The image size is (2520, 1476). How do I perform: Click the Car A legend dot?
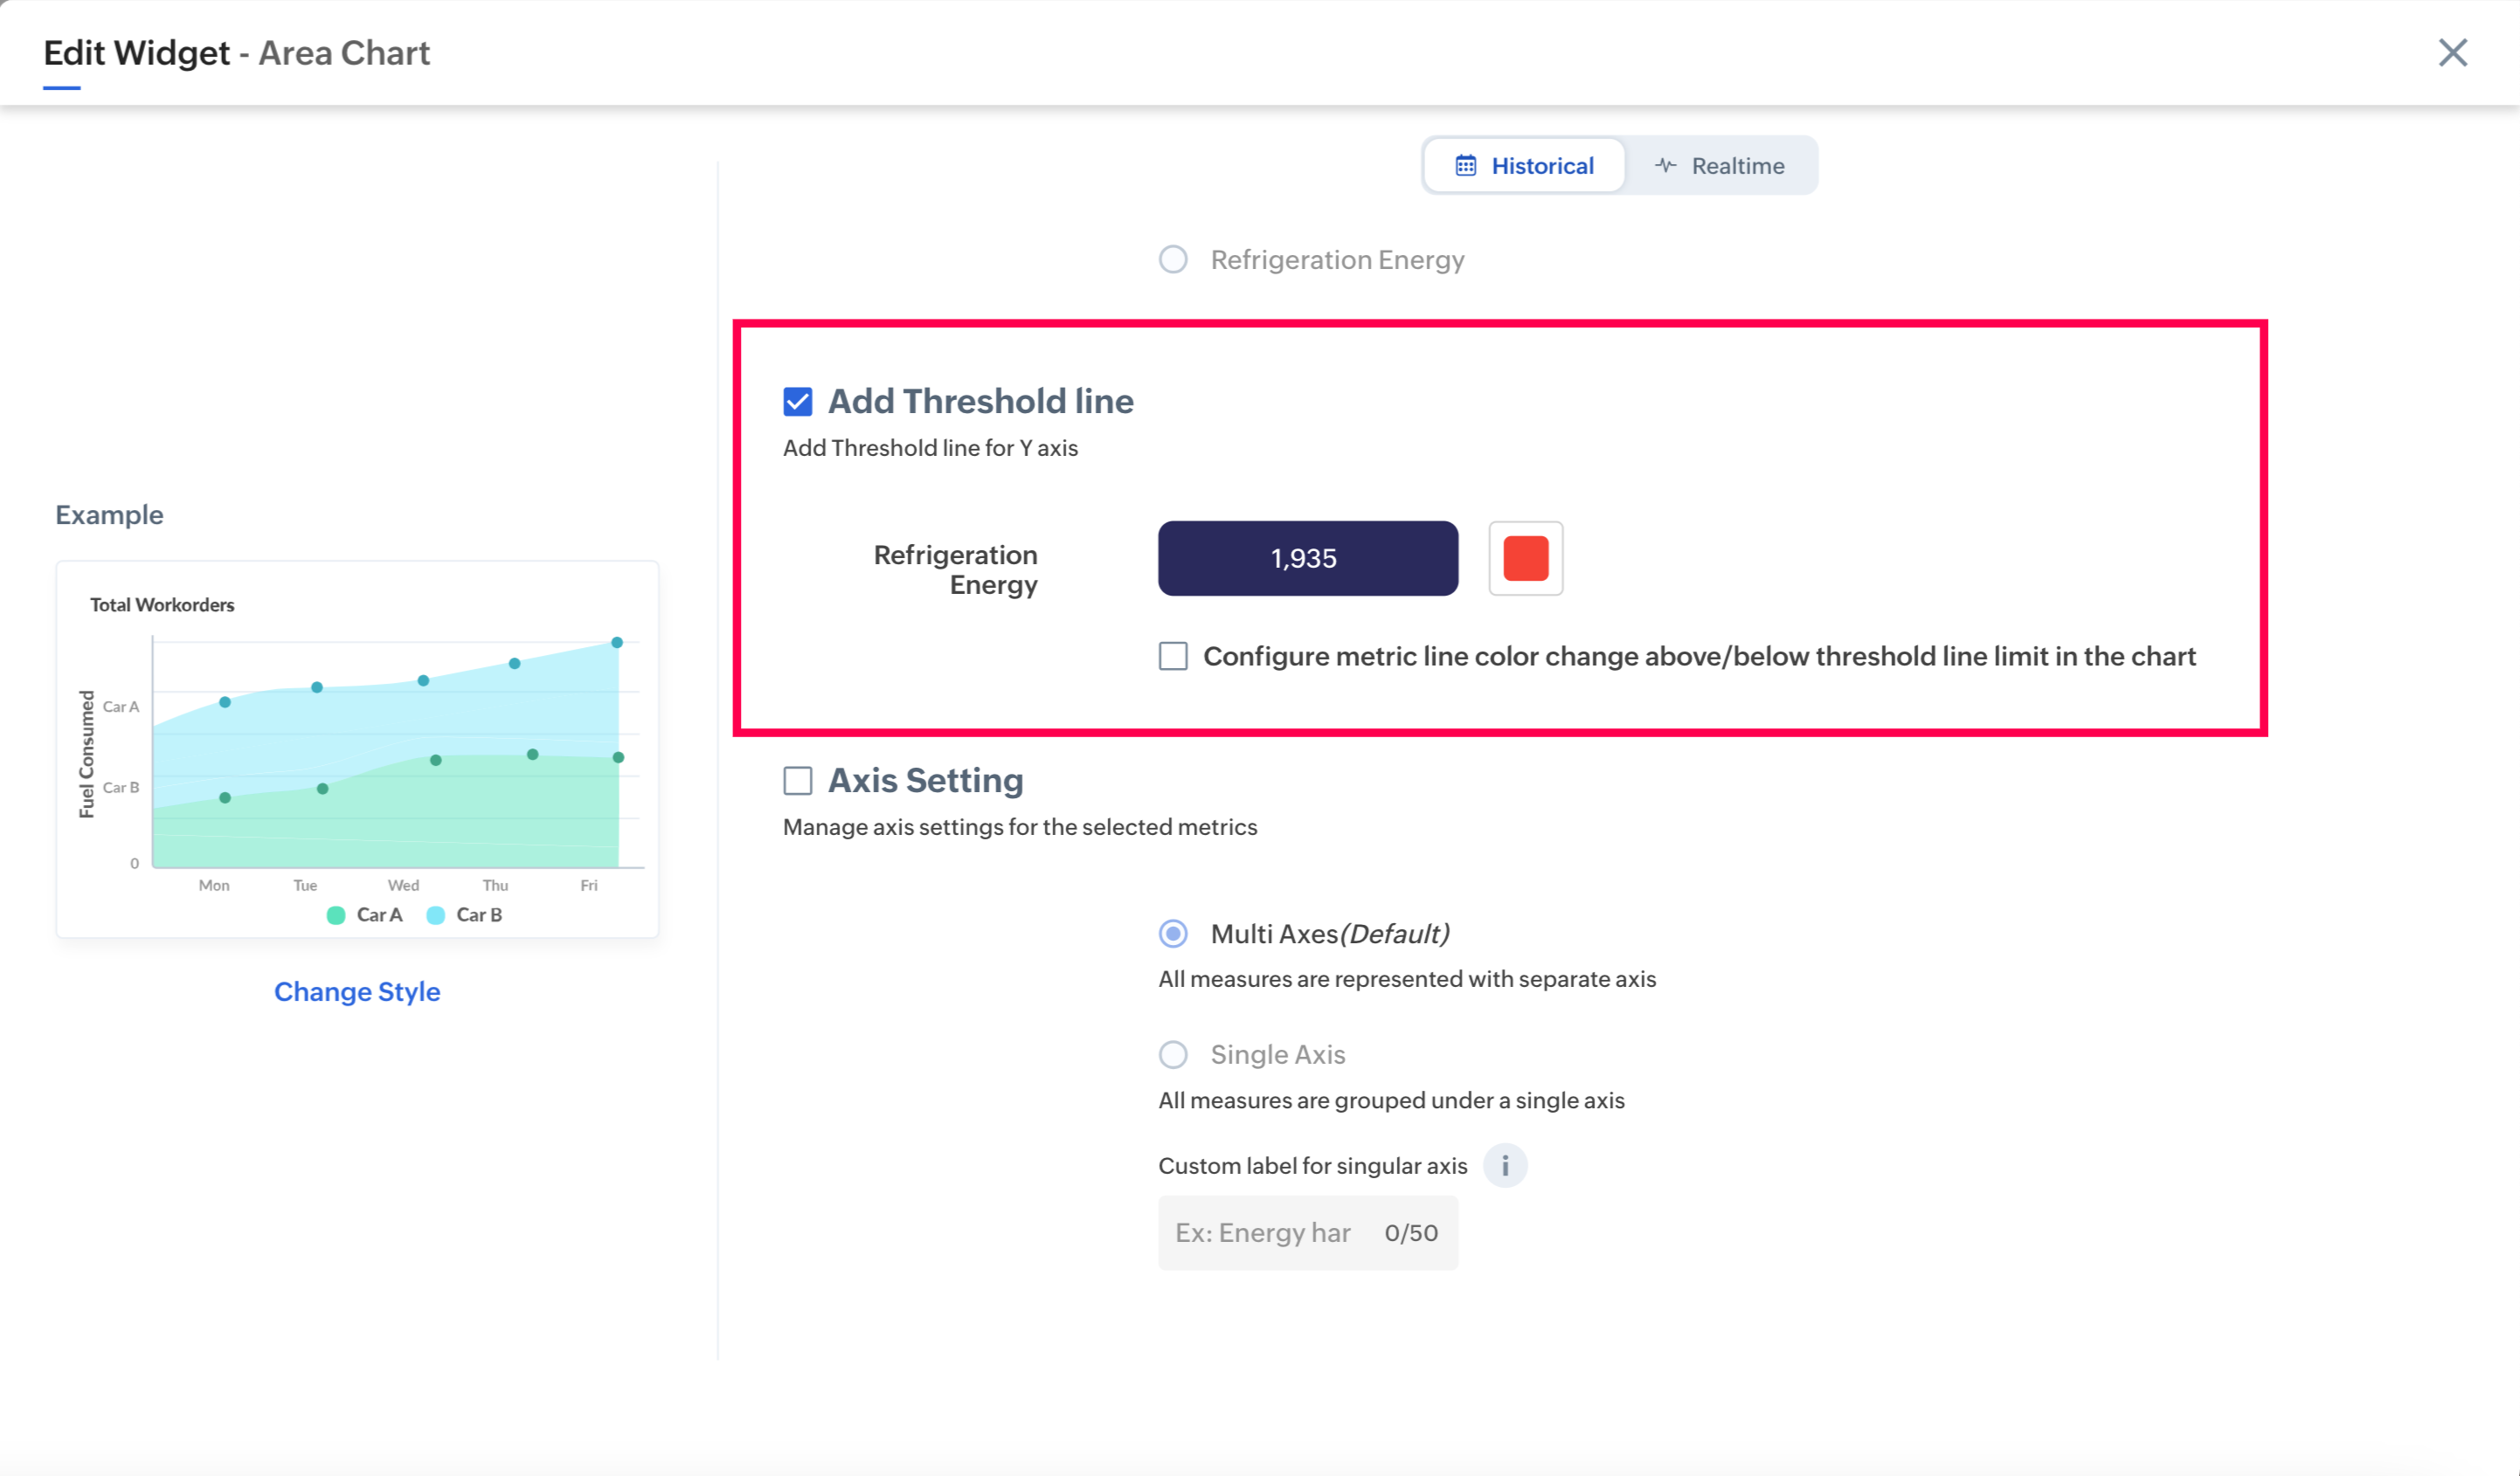[x=336, y=914]
